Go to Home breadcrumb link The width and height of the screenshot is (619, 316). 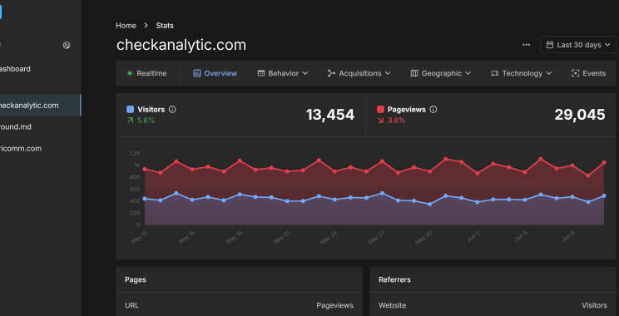(126, 26)
